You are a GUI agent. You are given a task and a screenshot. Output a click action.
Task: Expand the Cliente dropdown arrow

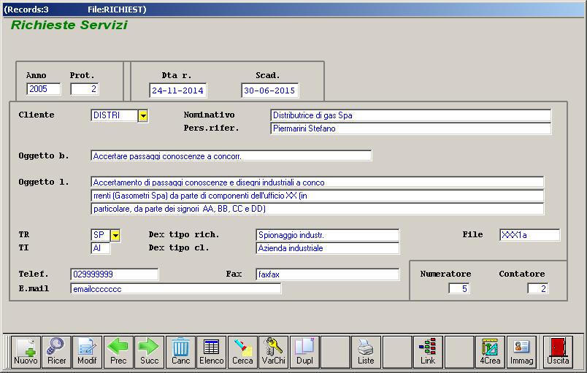pyautogui.click(x=143, y=116)
